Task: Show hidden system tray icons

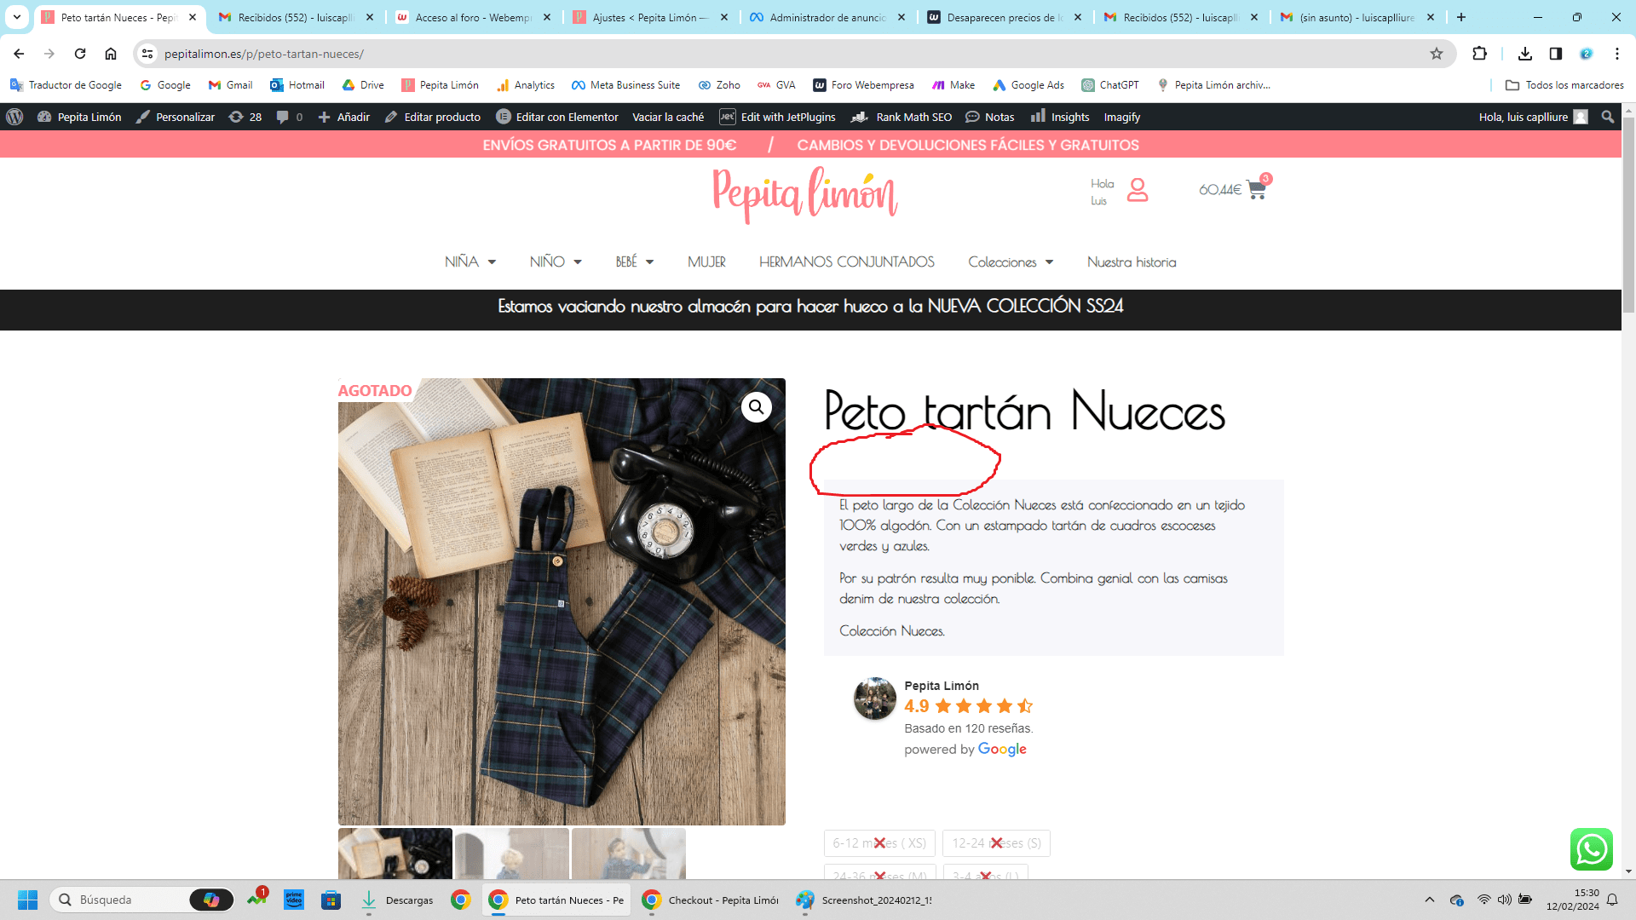Action: (x=1430, y=900)
